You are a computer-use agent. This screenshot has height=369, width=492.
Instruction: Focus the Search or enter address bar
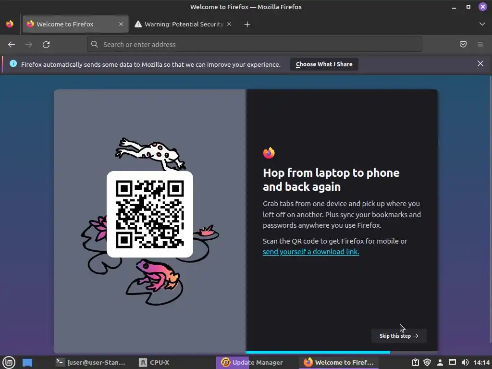pos(255,45)
